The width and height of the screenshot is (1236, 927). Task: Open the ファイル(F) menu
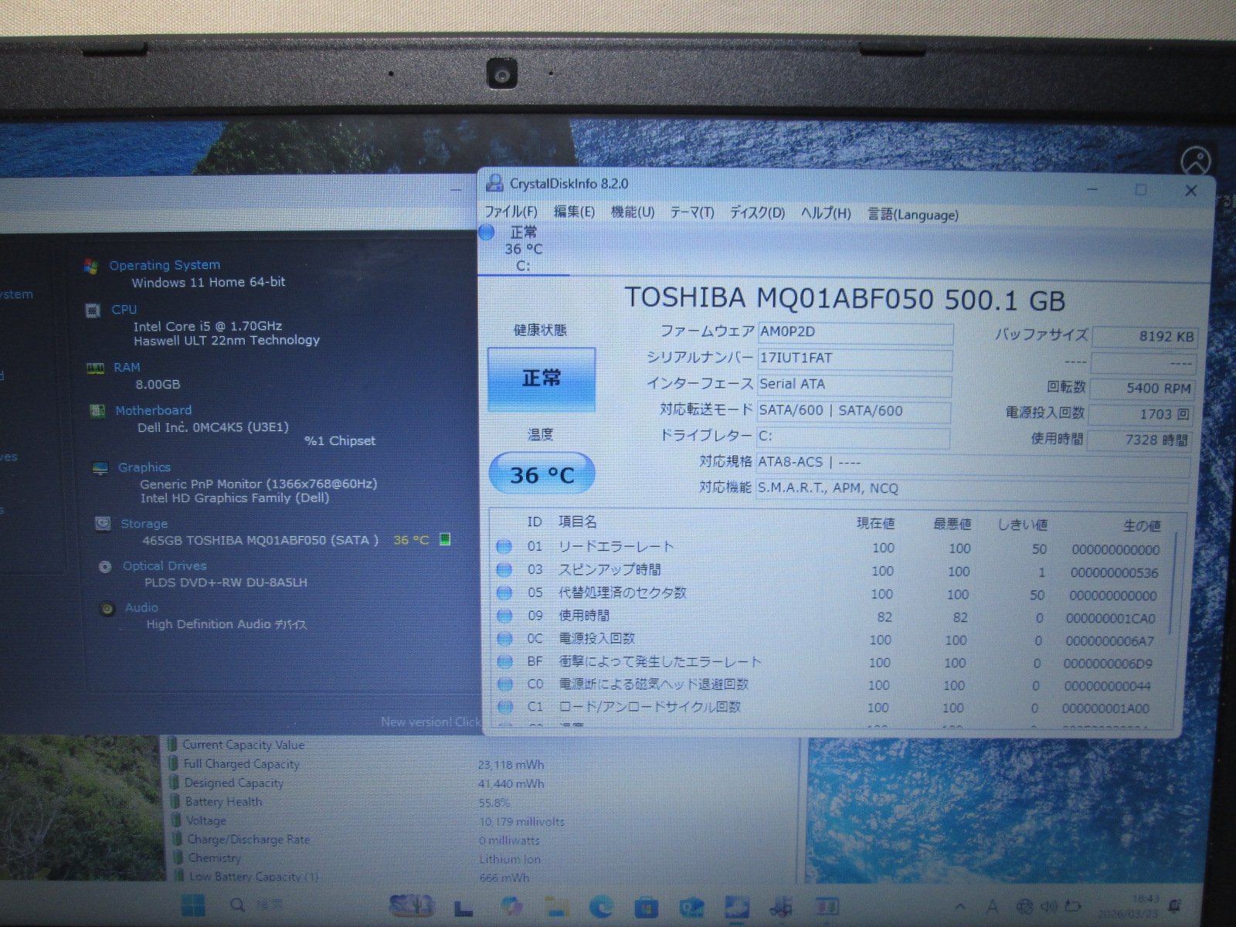click(511, 212)
